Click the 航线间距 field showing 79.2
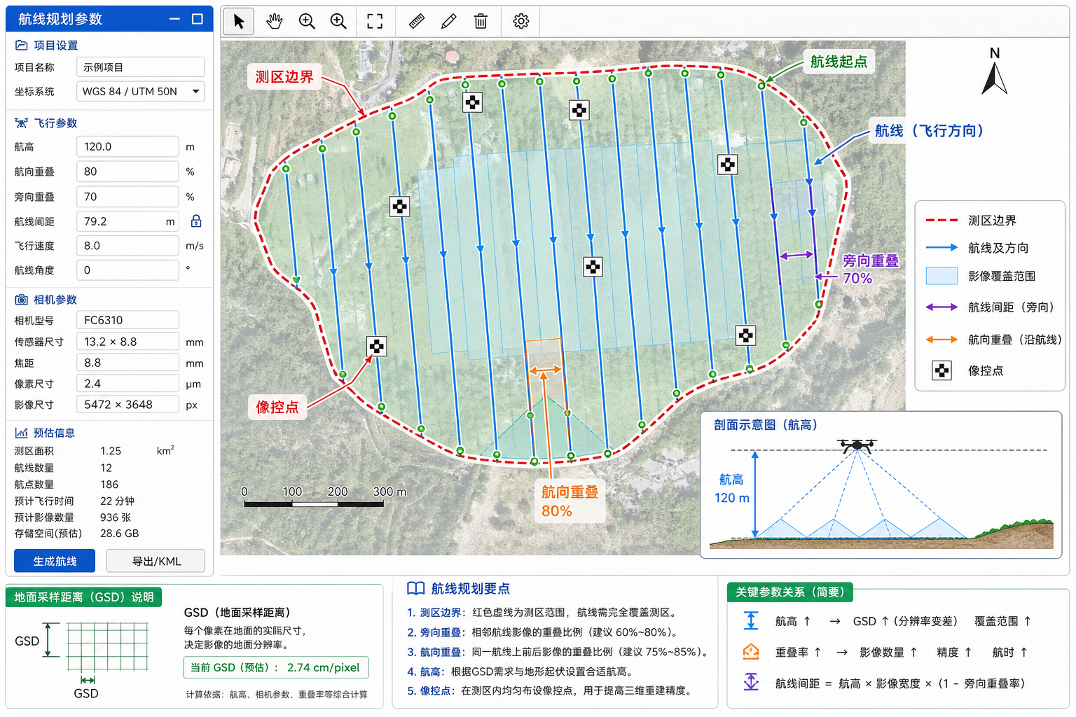This screenshot has width=1076, height=717. point(127,221)
